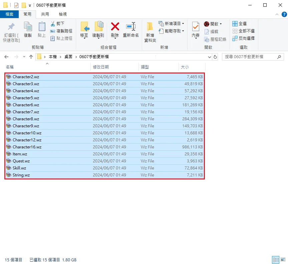
Task: Open the address bar history dropdown arrow
Action: pyautogui.click(x=209, y=57)
